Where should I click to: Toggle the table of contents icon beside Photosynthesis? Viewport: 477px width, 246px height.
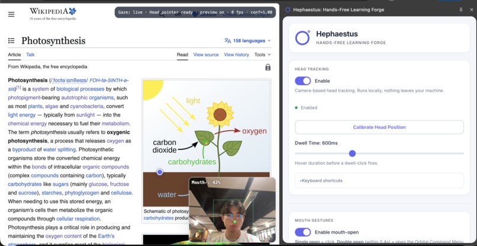(11, 40)
